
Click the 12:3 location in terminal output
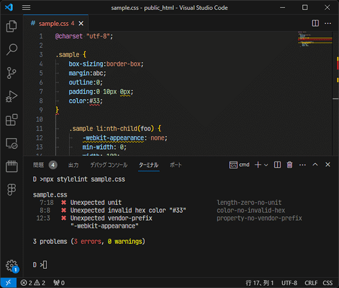tap(43, 218)
